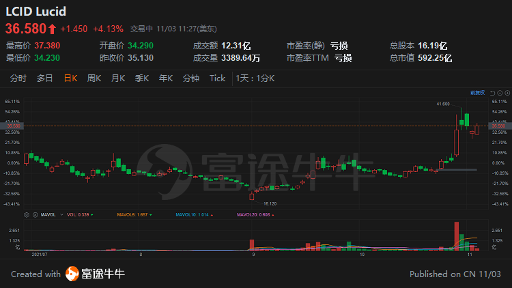Screen dimensions: 512x288
Task: Switch to the 分时 tab
Action: click(x=18, y=78)
